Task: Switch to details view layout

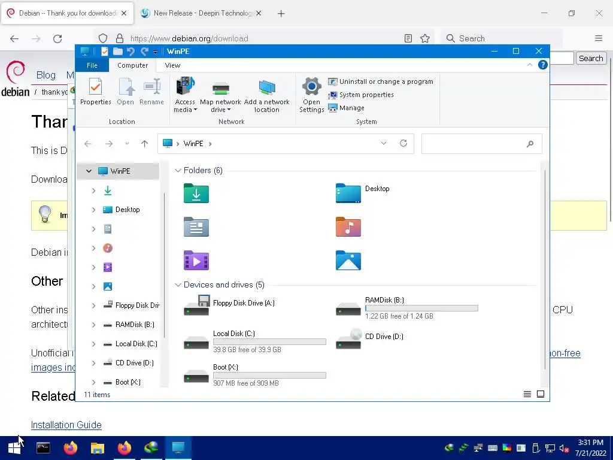Action: [x=527, y=394]
